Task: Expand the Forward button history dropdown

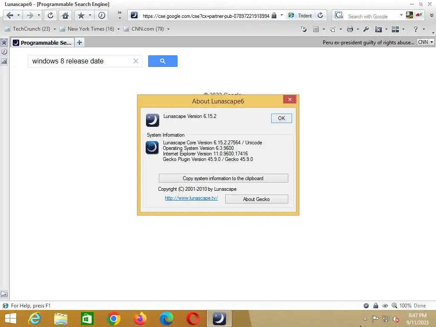Action: tap(39, 15)
